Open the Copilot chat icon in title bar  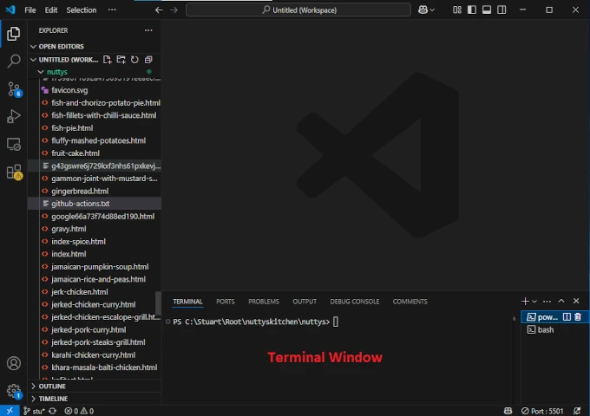[423, 10]
